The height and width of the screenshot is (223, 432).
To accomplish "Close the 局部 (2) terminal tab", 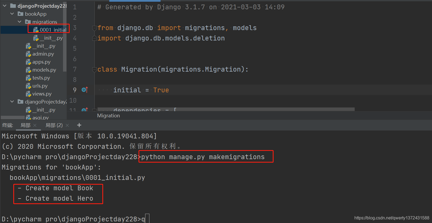I will 67,125.
